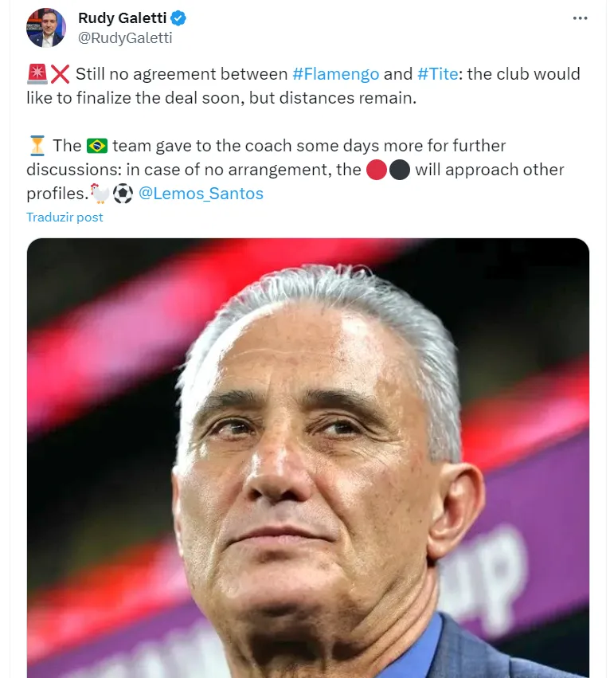
Task: Open the #Flamengo hashtag
Action: point(335,74)
